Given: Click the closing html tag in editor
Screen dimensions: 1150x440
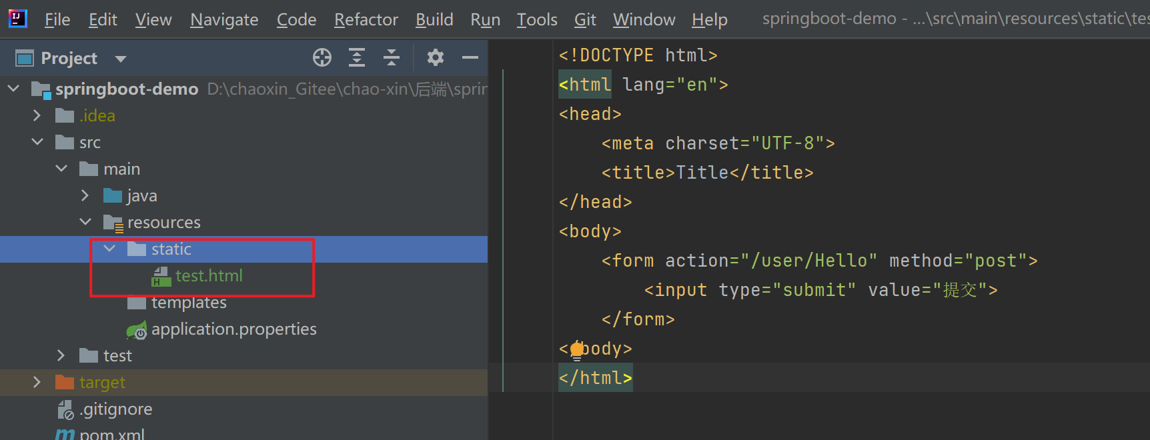Looking at the screenshot, I should point(595,378).
